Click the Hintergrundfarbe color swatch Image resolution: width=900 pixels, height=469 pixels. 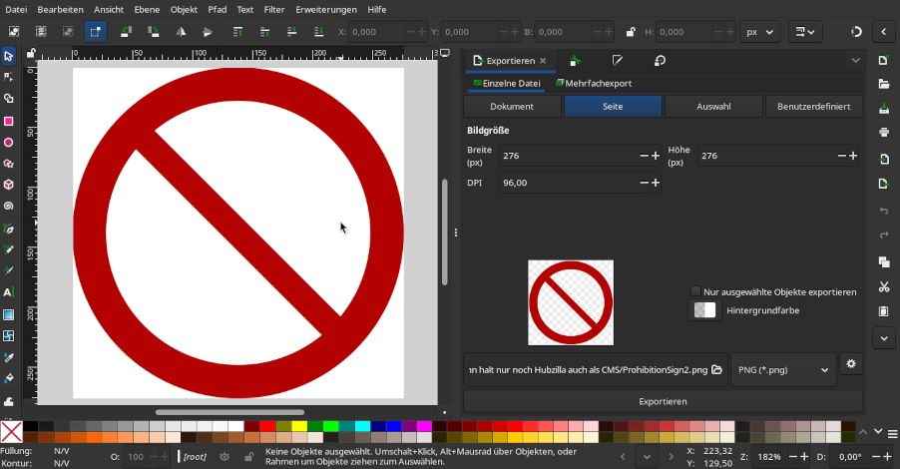point(704,310)
